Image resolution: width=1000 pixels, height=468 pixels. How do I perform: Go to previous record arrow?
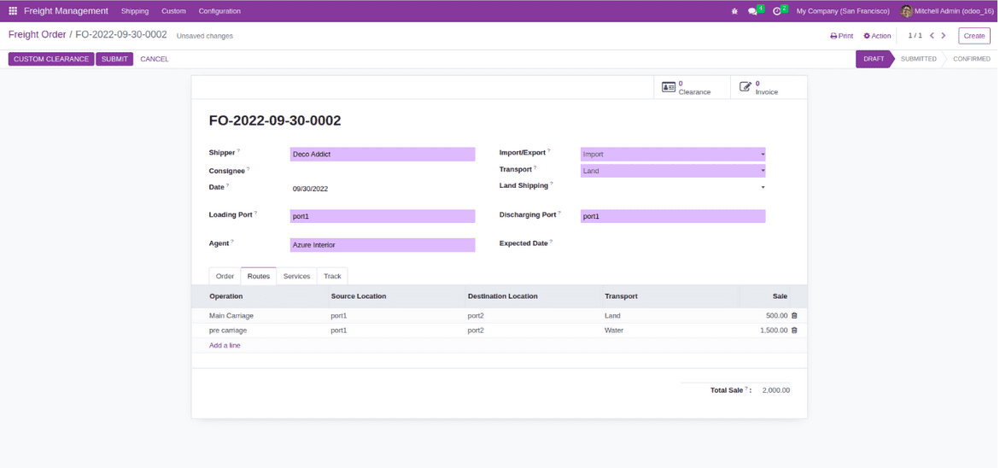932,36
